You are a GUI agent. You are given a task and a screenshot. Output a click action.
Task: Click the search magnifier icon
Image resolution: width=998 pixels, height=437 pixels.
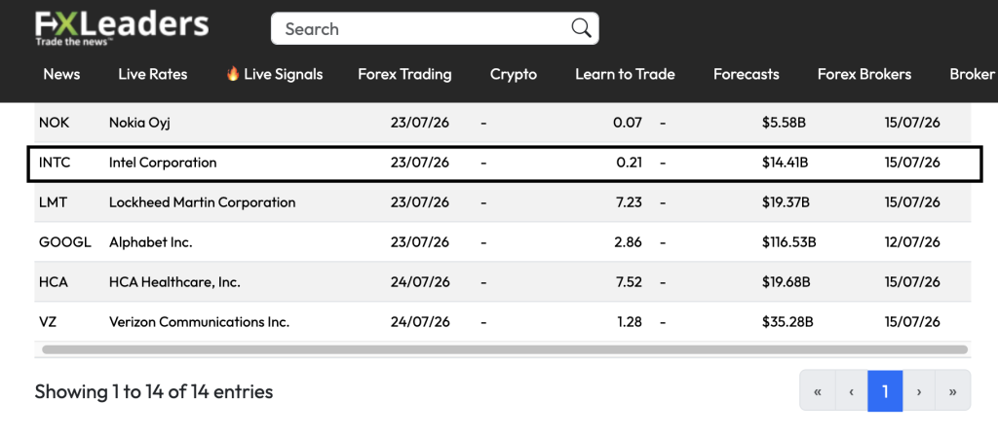pyautogui.click(x=581, y=28)
